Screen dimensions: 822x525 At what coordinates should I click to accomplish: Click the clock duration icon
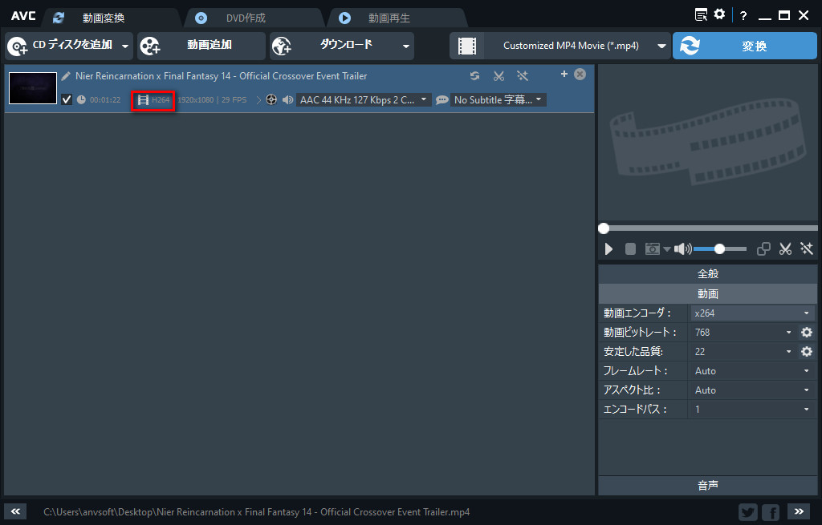coord(81,99)
